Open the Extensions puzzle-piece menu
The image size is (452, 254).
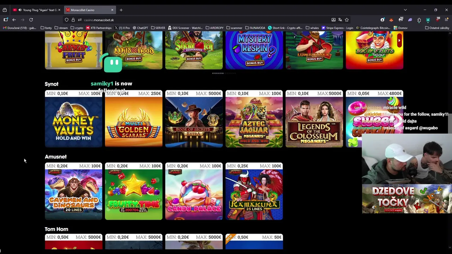[419, 20]
